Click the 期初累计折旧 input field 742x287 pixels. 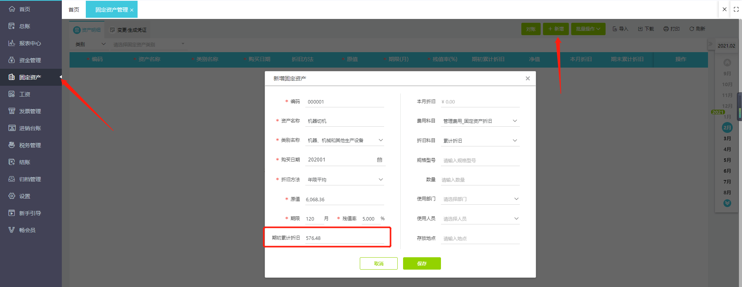(345, 238)
